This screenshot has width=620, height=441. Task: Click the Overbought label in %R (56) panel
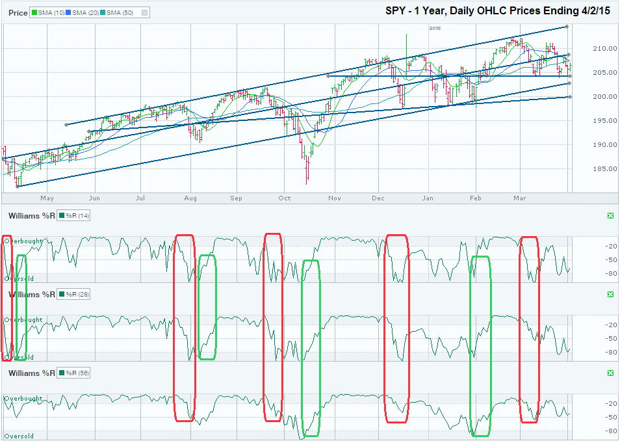[x=23, y=398]
